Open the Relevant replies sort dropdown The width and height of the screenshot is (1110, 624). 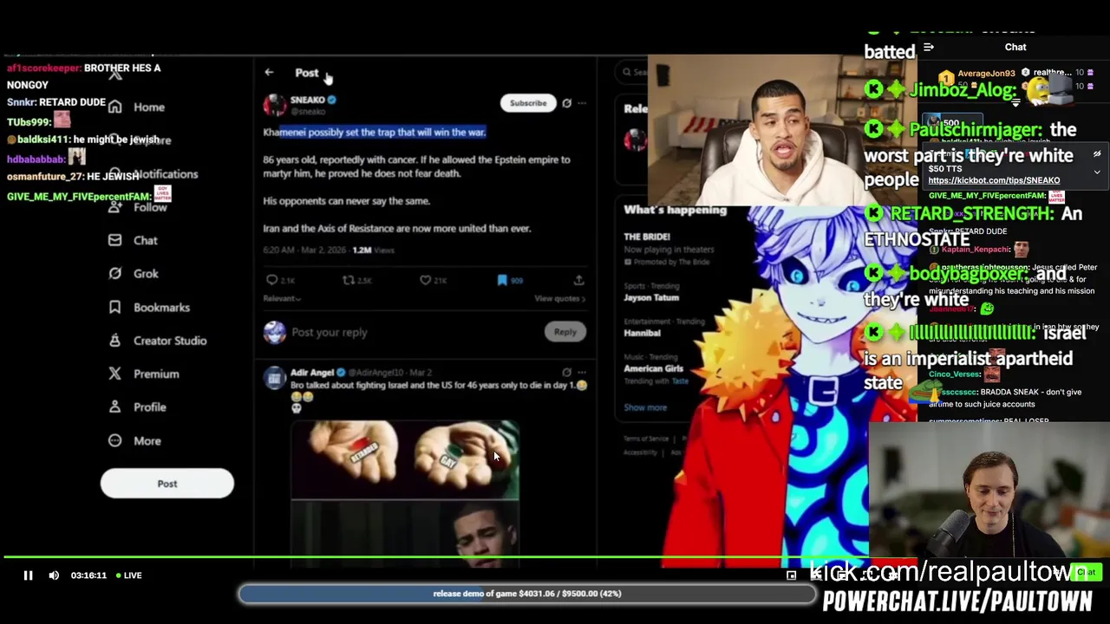[x=282, y=298]
